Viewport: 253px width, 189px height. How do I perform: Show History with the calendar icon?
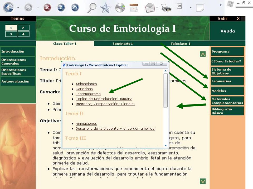(134, 8)
